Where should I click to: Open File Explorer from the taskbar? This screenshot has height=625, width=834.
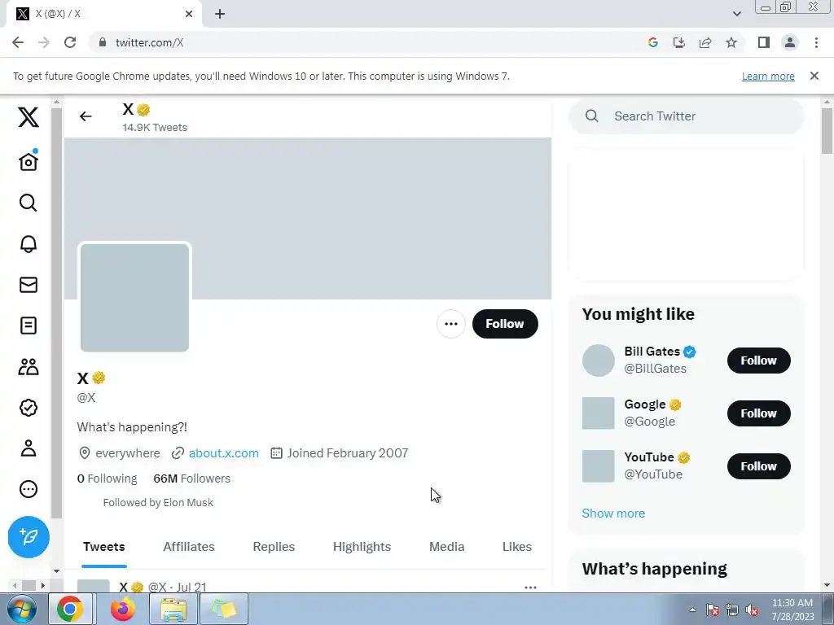pos(173,609)
